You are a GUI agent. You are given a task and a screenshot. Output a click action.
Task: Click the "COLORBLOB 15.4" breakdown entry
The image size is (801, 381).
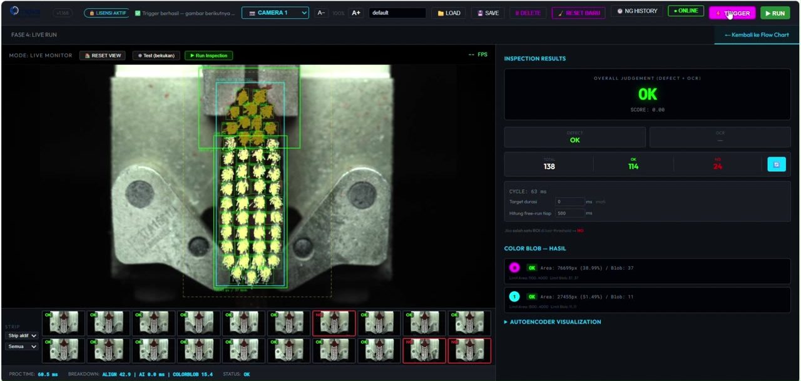pos(193,375)
